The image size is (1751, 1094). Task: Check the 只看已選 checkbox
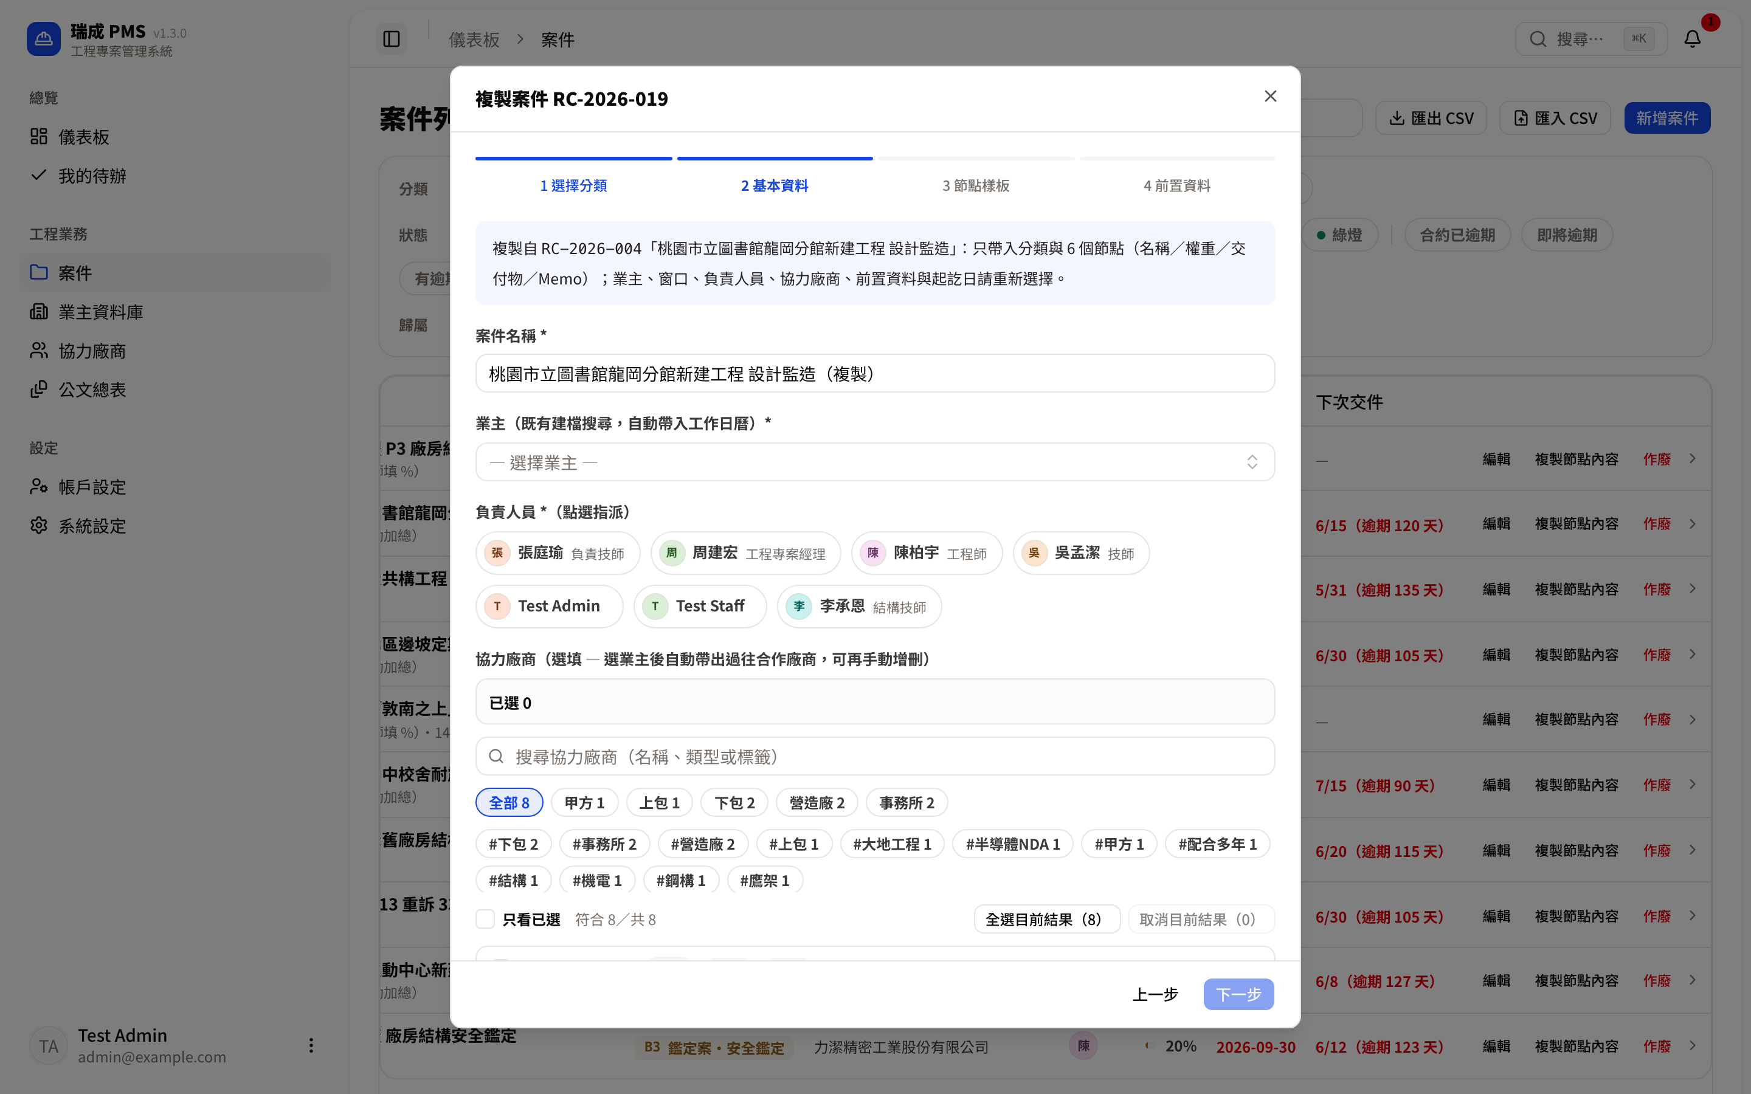(485, 919)
